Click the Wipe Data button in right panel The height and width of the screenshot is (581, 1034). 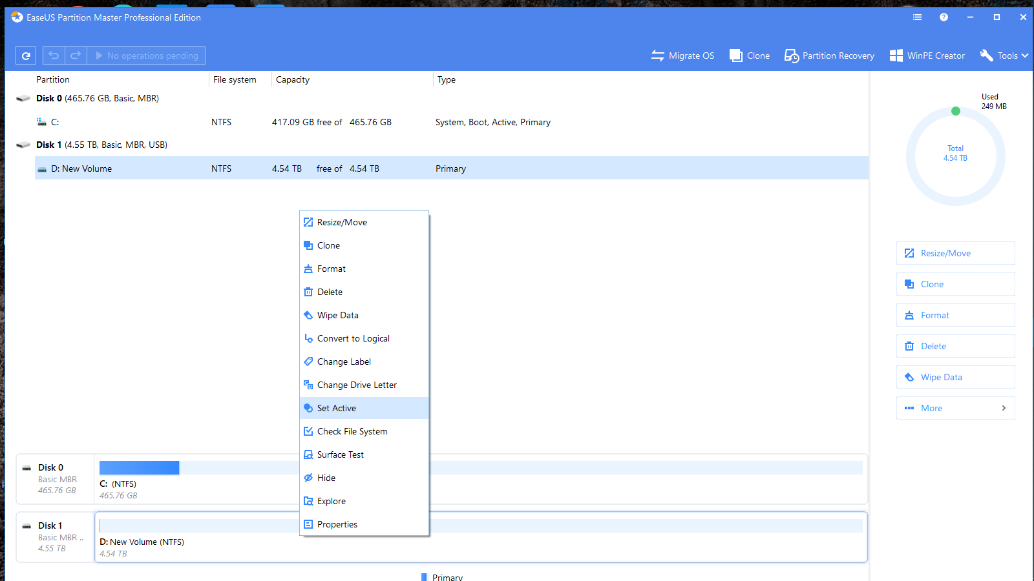click(x=955, y=377)
